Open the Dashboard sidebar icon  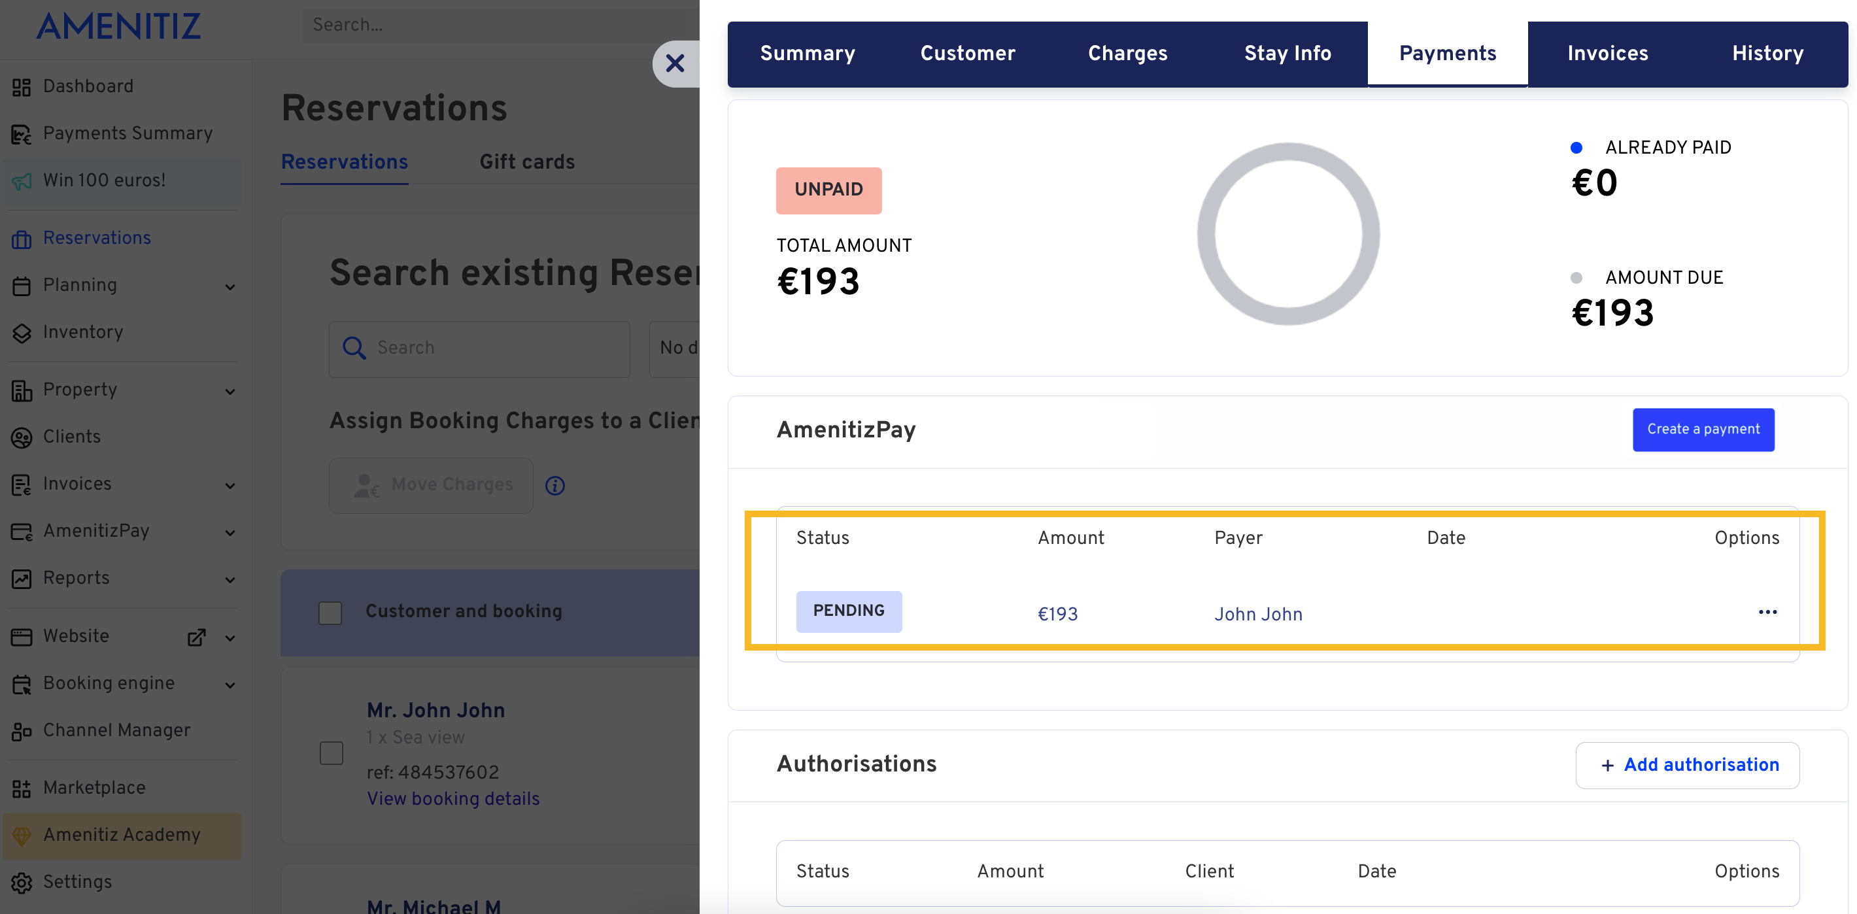point(22,86)
